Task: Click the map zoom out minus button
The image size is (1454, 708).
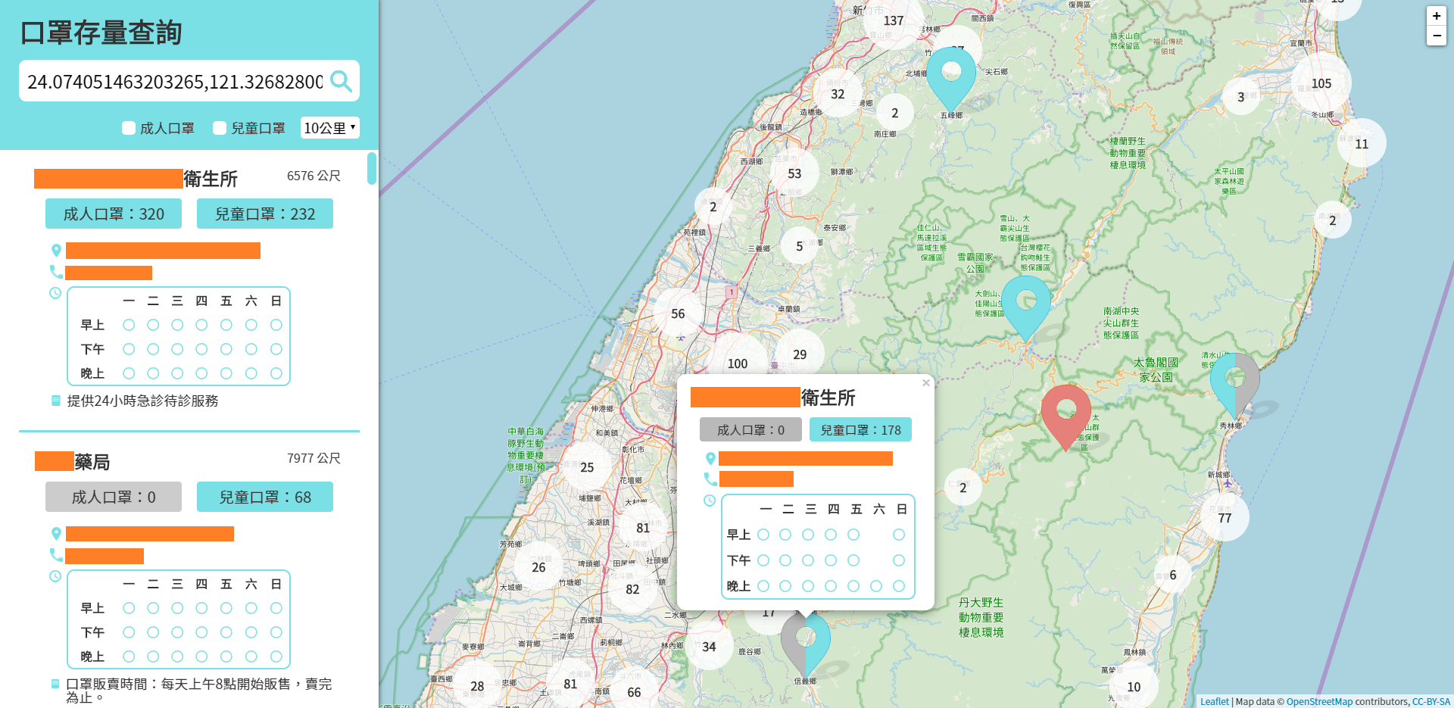Action: pos(1436,36)
